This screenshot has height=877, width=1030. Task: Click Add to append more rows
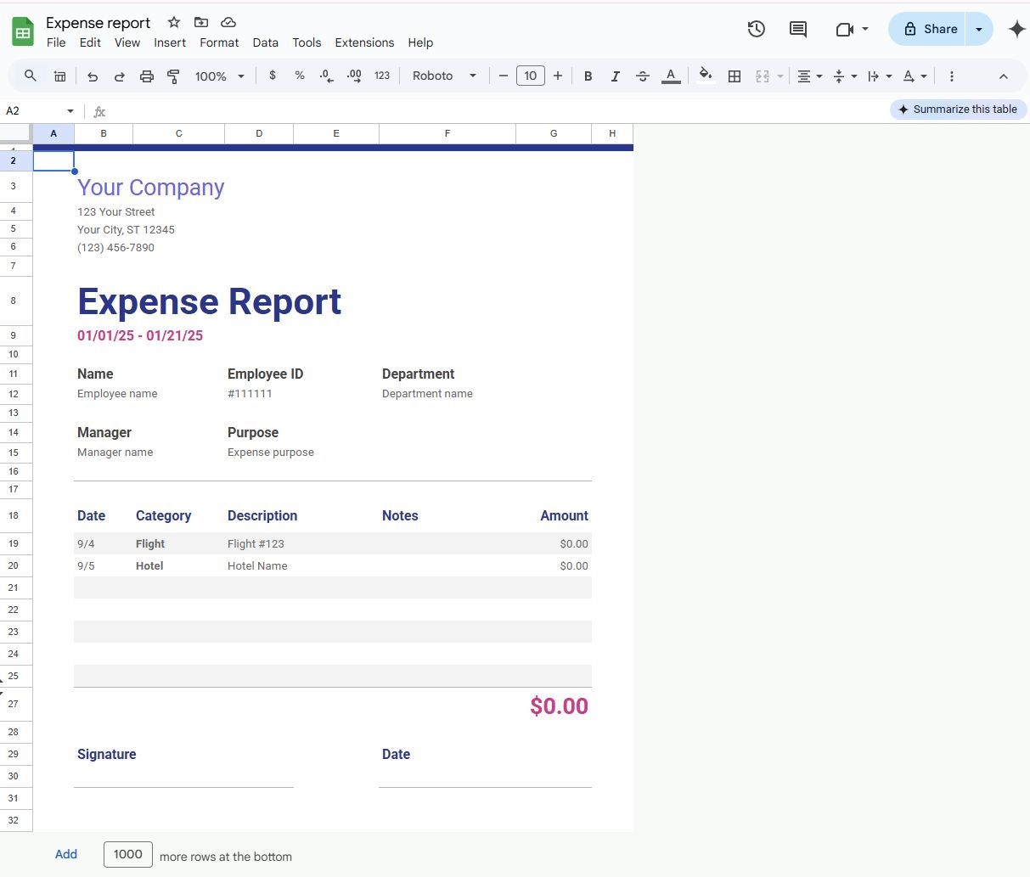point(66,854)
